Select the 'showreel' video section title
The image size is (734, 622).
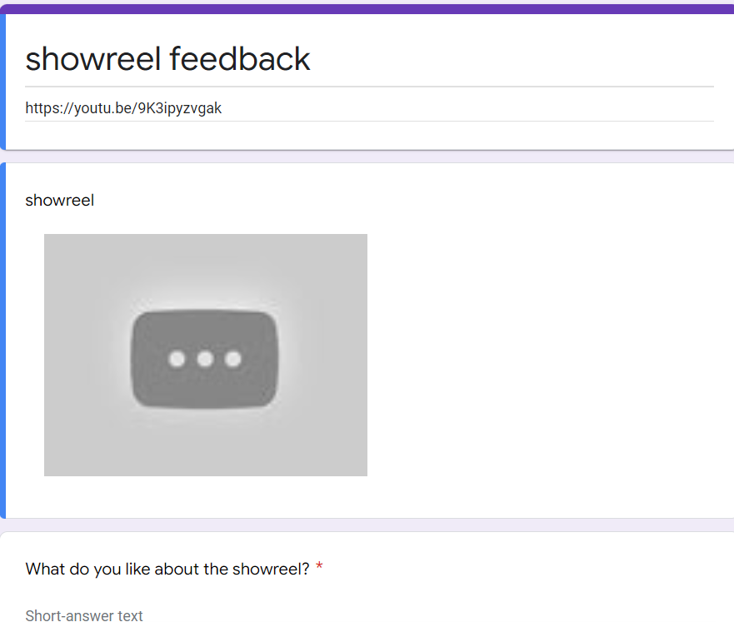[x=59, y=200]
